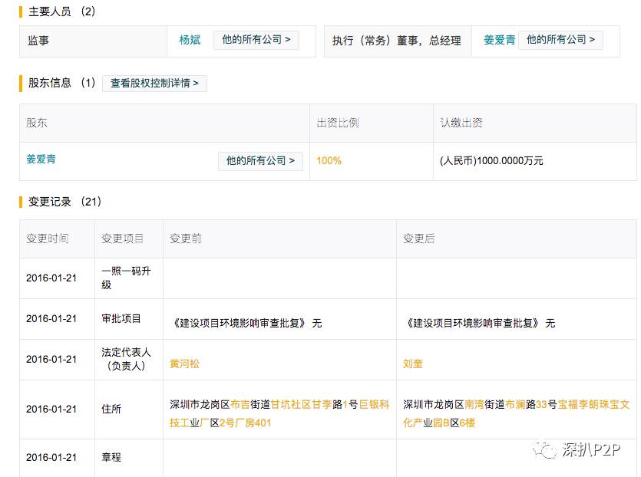Open former legal representative 黄河松 link
641x477 pixels.
point(184,364)
